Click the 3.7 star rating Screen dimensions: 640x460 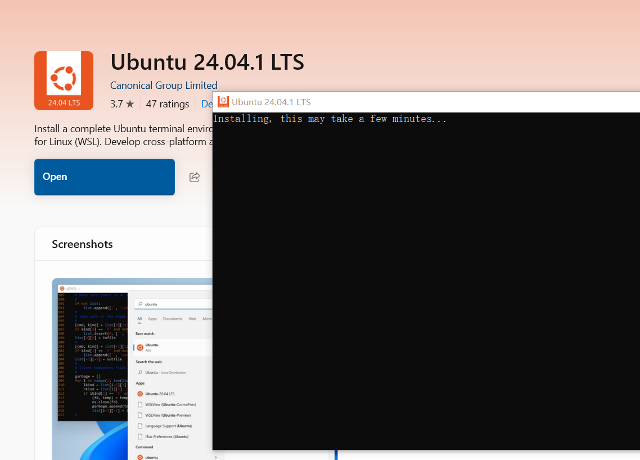click(x=122, y=104)
